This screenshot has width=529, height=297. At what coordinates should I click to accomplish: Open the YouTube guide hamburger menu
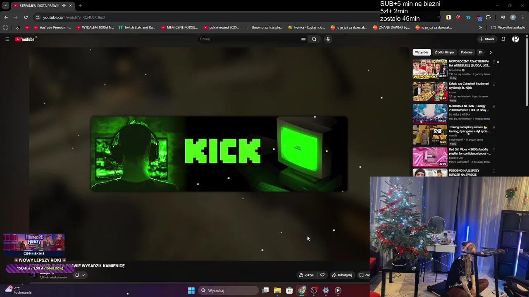[x=7, y=39]
